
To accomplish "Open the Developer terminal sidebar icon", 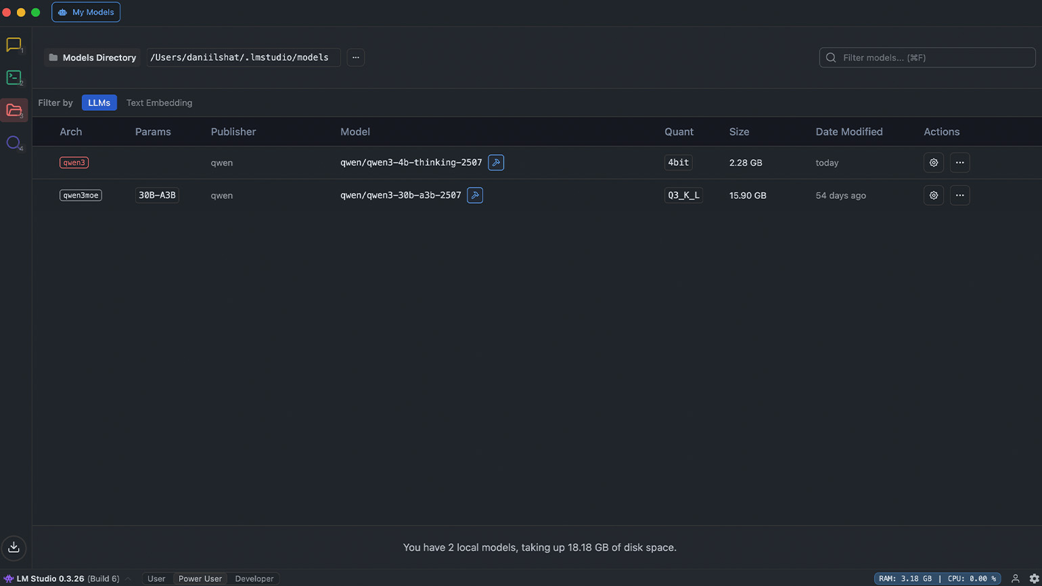I will pos(14,78).
